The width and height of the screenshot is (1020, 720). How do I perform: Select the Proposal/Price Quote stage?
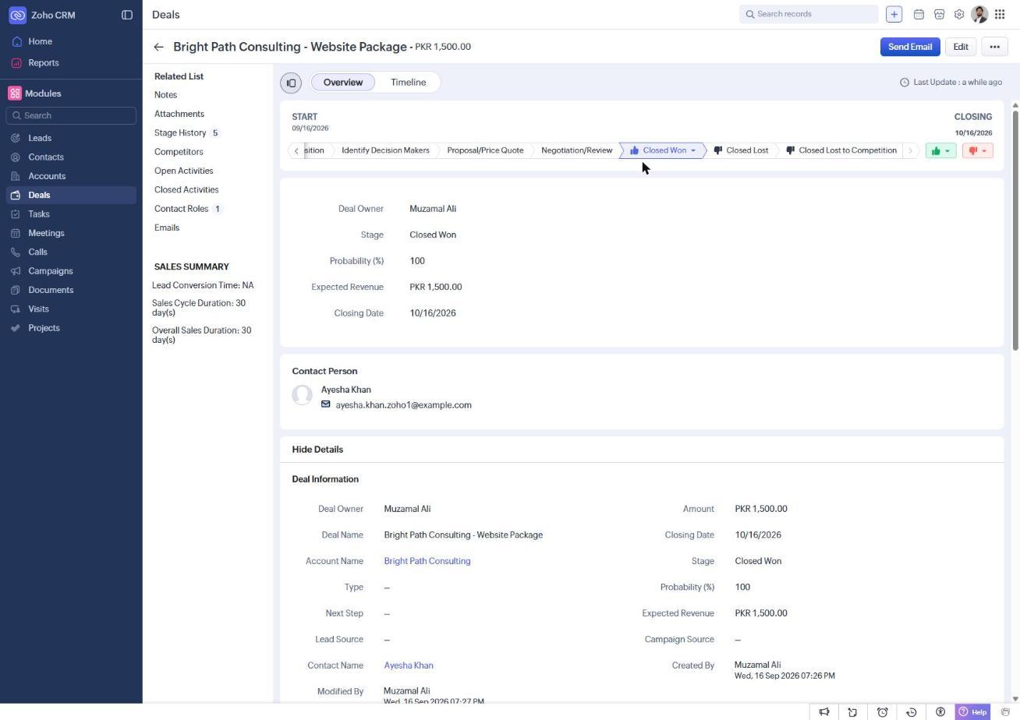tap(485, 150)
